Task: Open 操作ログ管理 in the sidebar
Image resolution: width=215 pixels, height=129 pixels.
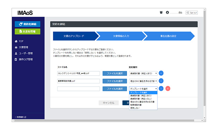Action: [x=24, y=59]
